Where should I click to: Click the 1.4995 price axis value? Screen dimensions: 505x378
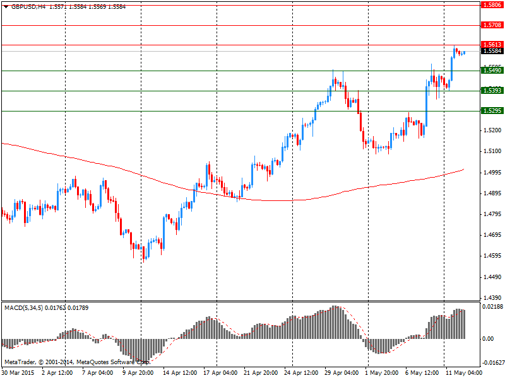point(492,172)
